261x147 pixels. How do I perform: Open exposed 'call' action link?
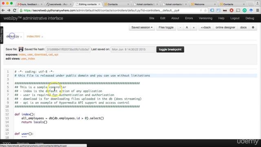click(51, 54)
